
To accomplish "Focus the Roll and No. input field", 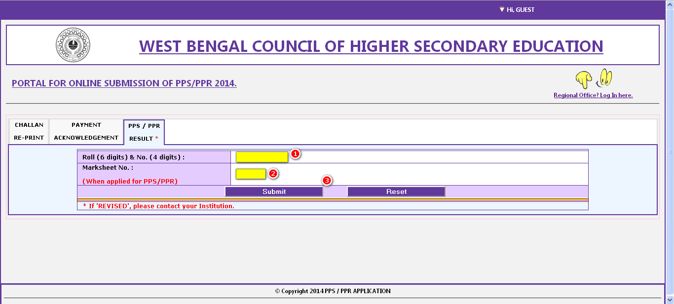I will 262,157.
